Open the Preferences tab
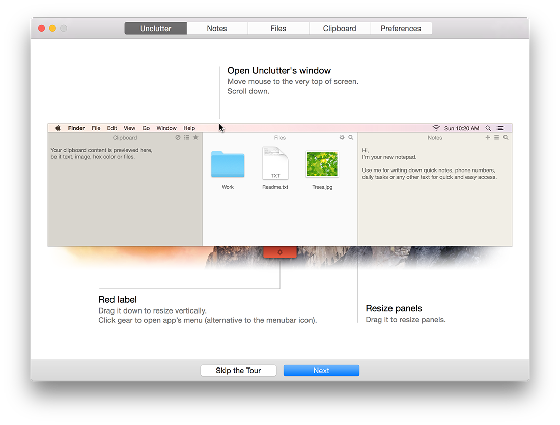This screenshot has height=425, width=560. click(x=401, y=28)
